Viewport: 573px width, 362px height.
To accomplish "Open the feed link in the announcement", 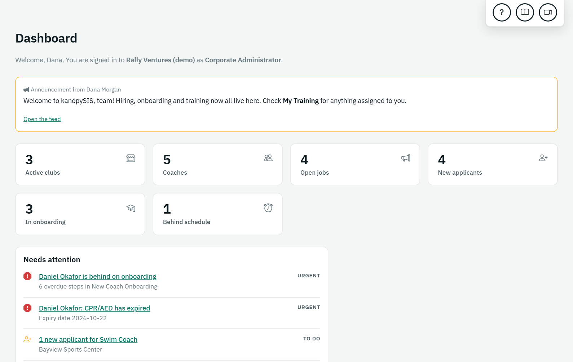I will [x=42, y=119].
